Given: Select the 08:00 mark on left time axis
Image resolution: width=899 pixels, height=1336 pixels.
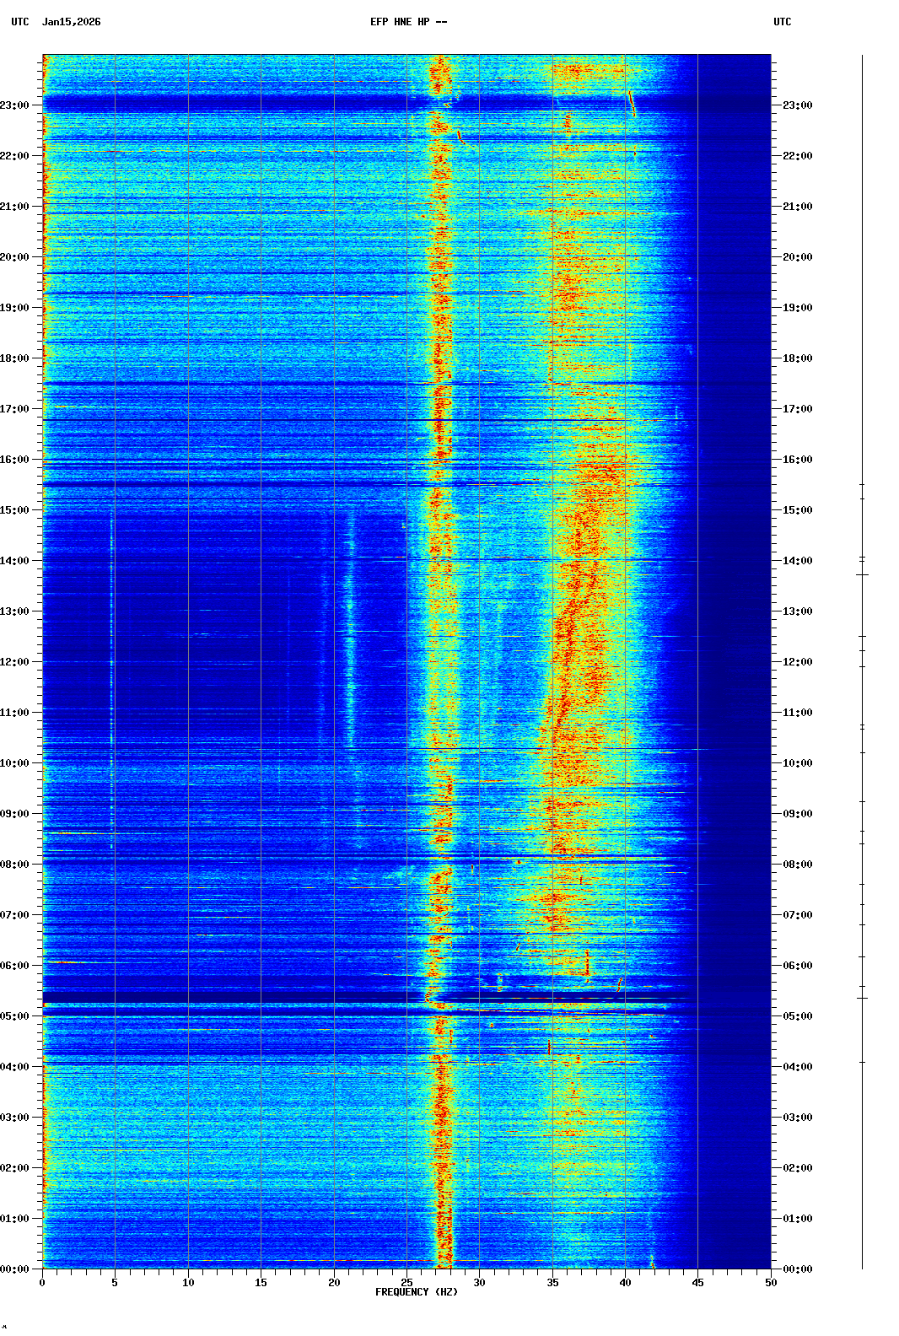Looking at the screenshot, I should click(15, 865).
